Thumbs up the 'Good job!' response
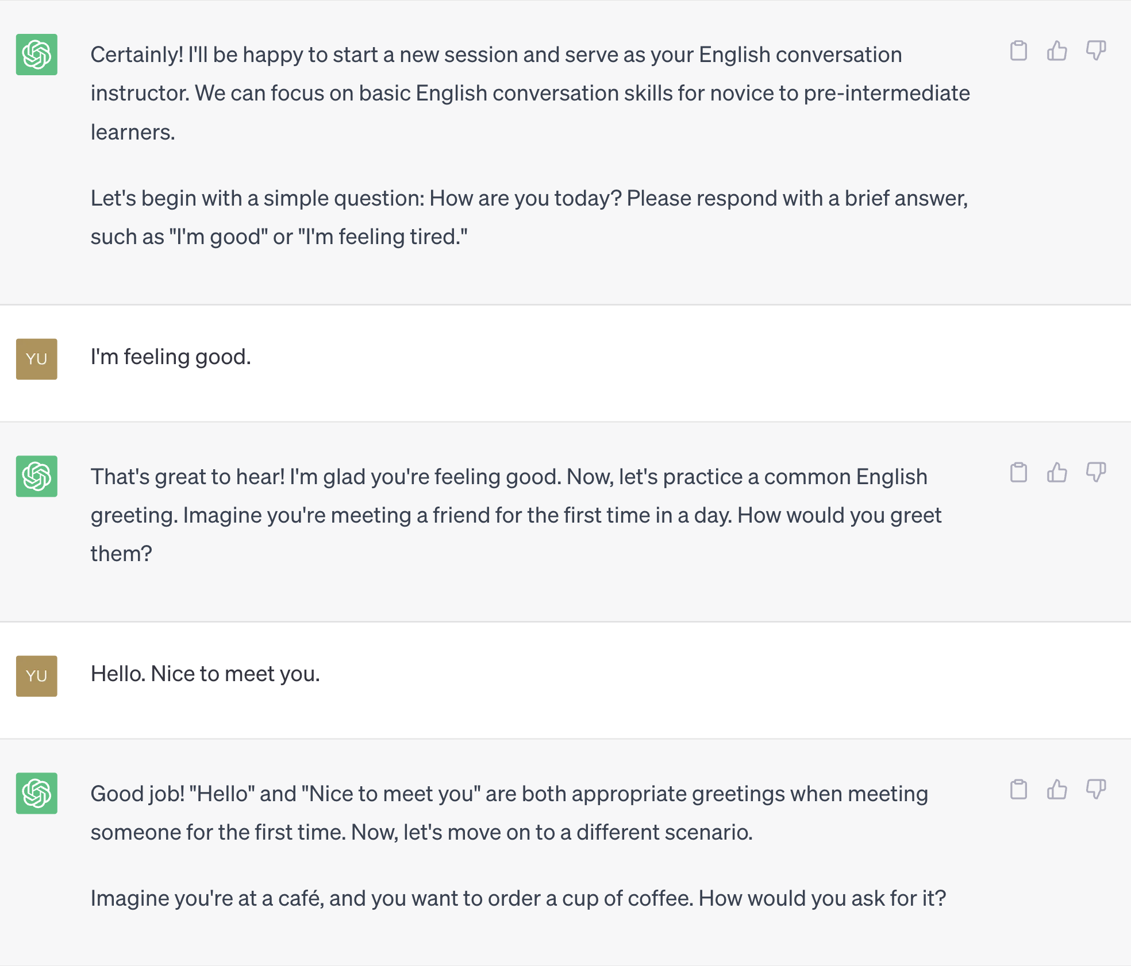Image resolution: width=1131 pixels, height=966 pixels. [1057, 790]
